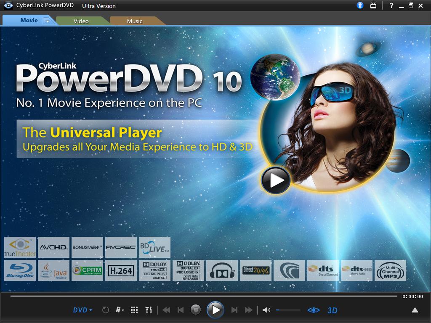Toggle 3D playback mode
The image size is (431, 323).
333,310
